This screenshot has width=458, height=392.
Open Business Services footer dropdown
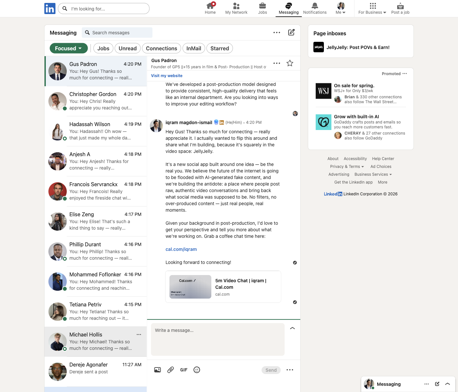coord(373,174)
